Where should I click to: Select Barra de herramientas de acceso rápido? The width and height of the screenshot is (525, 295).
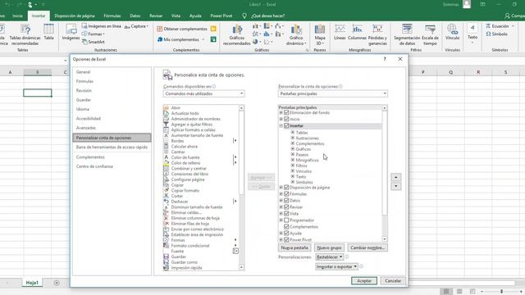[112, 147]
